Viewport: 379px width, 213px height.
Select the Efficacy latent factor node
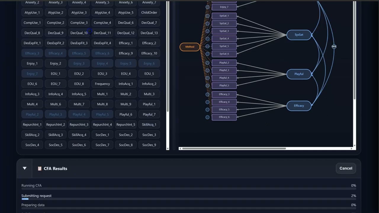tap(299, 106)
